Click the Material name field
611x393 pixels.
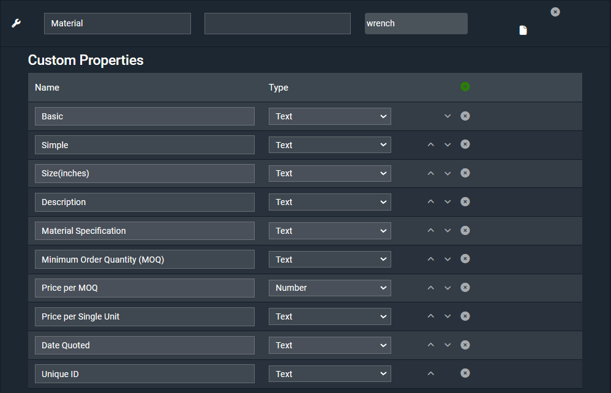(117, 24)
